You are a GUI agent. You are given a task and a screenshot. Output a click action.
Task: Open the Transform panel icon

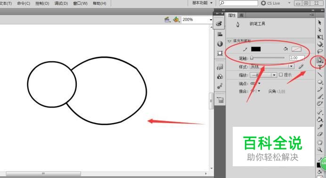[x=220, y=53]
